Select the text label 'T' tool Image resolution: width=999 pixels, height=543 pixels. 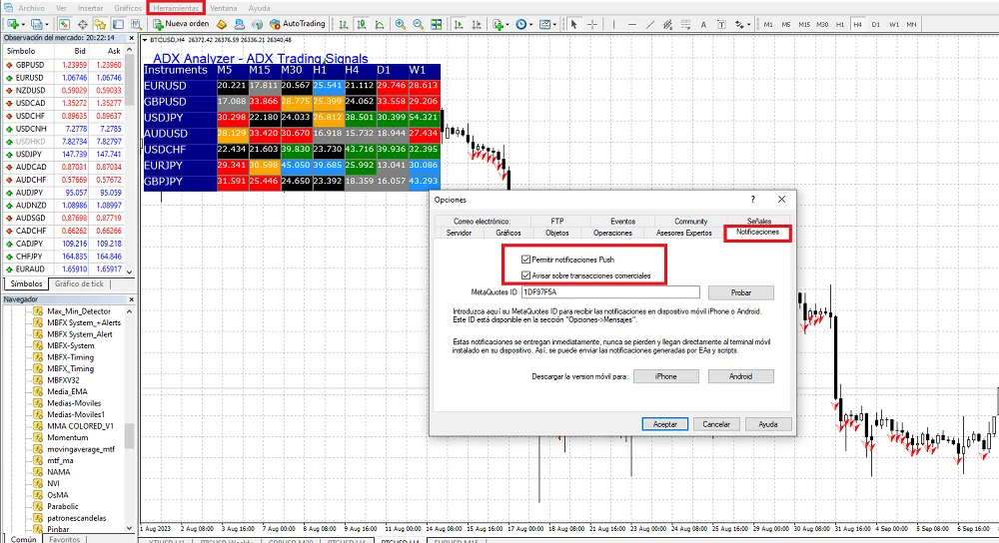pyautogui.click(x=721, y=24)
